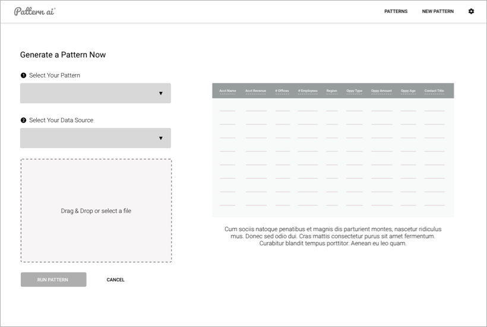Image resolution: width=487 pixels, height=327 pixels.
Task: Expand the Select Your Pattern dropdown
Action: tap(96, 93)
